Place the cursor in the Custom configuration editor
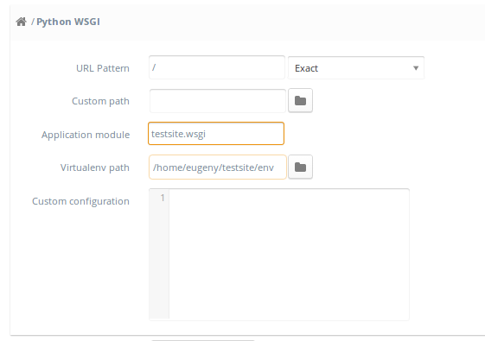Screen dimensions: 485x341 [290, 254]
